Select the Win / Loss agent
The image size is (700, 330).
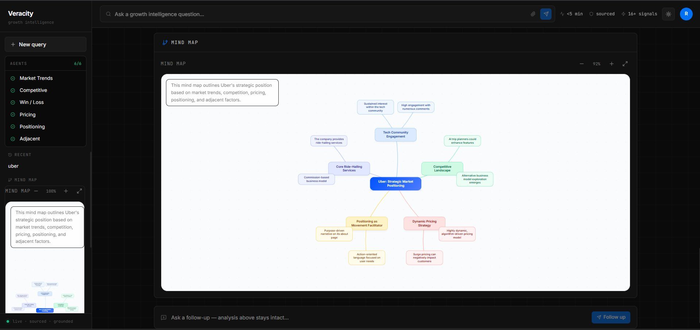(x=46, y=102)
